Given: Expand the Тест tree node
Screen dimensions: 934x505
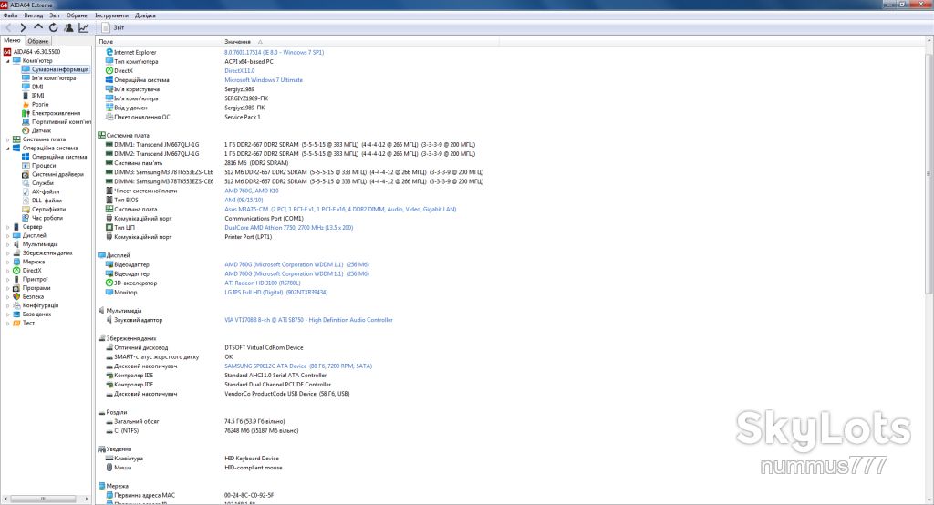Looking at the screenshot, I should tap(7, 324).
